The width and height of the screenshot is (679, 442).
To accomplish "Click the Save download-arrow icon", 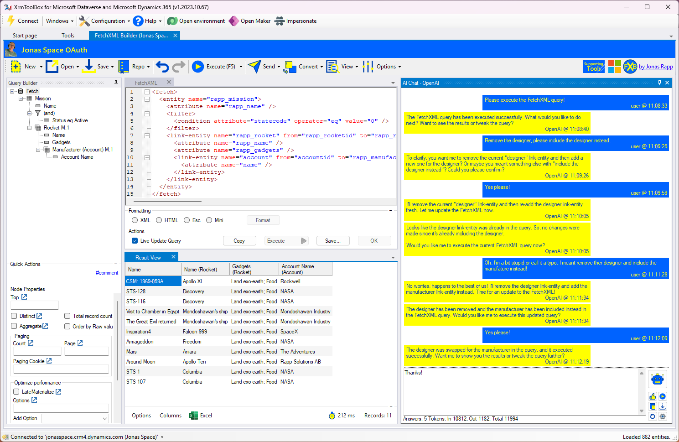I will point(89,67).
